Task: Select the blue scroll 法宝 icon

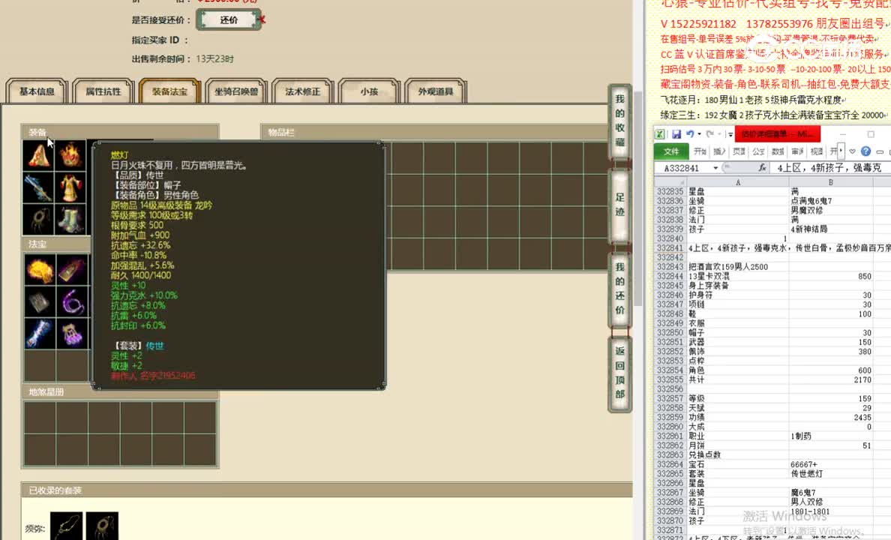Action: coord(40,334)
